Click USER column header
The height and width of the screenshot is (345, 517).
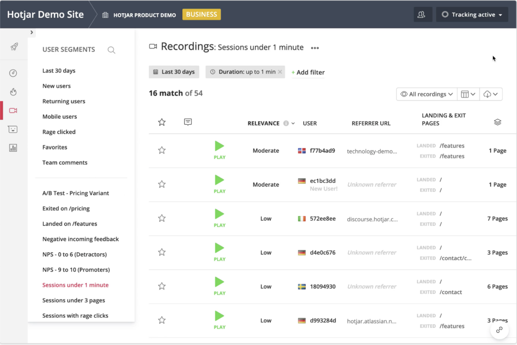[x=309, y=123]
